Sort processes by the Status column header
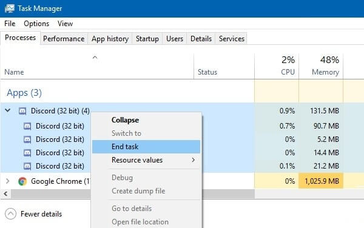The width and height of the screenshot is (364, 228). 207,72
